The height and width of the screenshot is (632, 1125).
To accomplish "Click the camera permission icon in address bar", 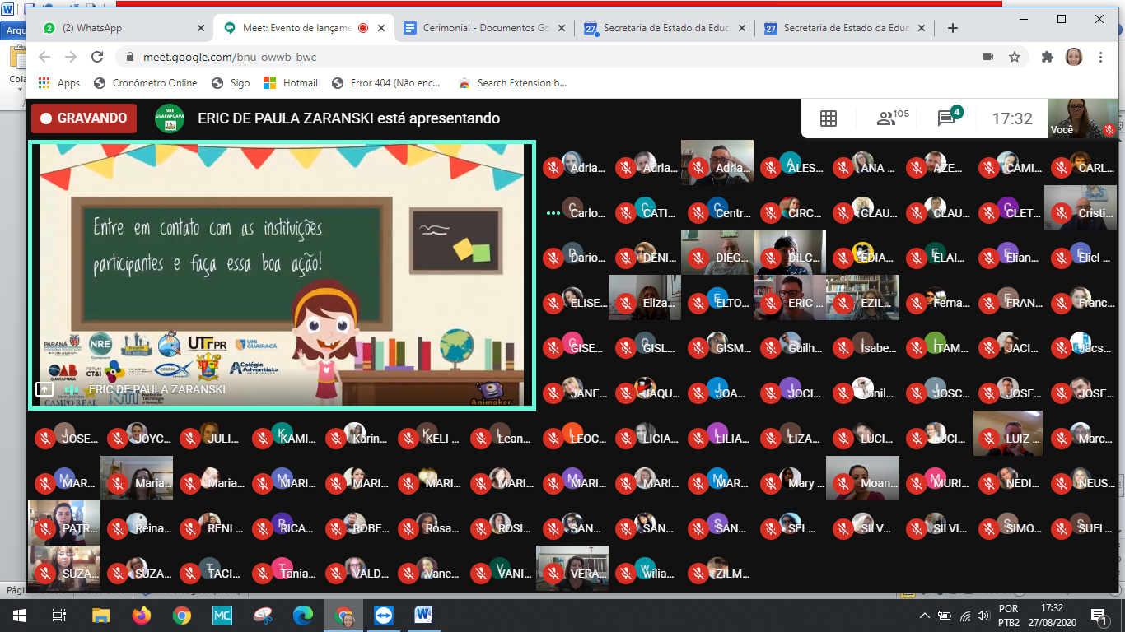I will (x=988, y=57).
